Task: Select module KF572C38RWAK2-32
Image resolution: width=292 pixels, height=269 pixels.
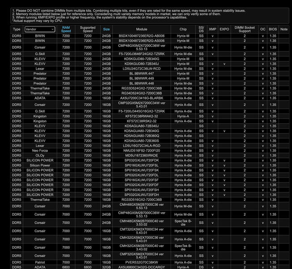Action: click(x=142, y=116)
